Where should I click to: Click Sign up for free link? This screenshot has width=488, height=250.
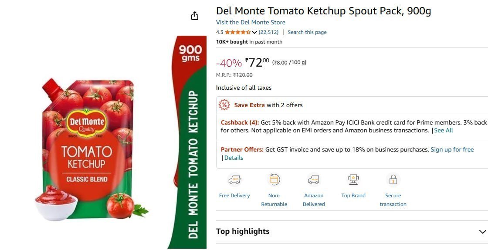coord(452,149)
